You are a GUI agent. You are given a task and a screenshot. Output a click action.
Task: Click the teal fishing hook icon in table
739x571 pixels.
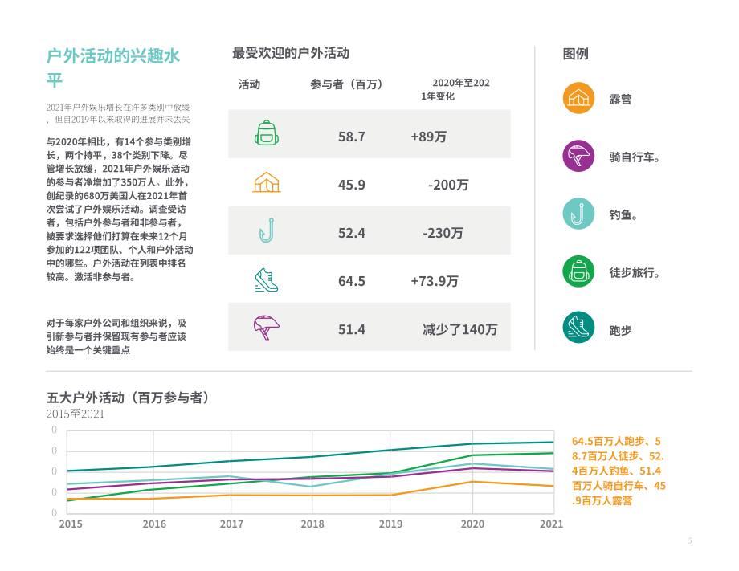[x=267, y=230]
